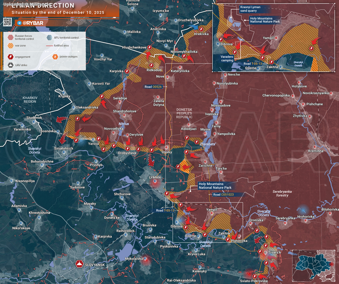Click the AFU territorial control legend swatch
The height and width of the screenshot is (284, 339).
pyautogui.click(x=50, y=37)
